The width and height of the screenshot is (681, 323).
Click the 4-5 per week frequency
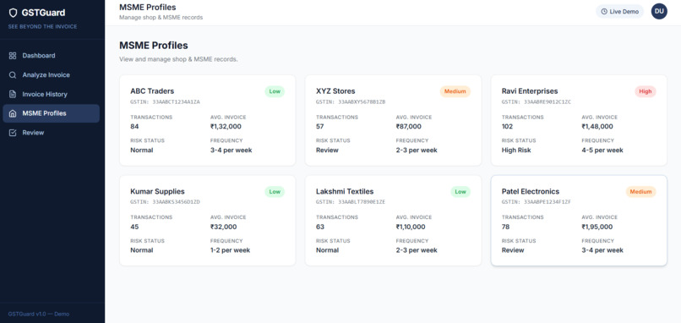pos(602,150)
